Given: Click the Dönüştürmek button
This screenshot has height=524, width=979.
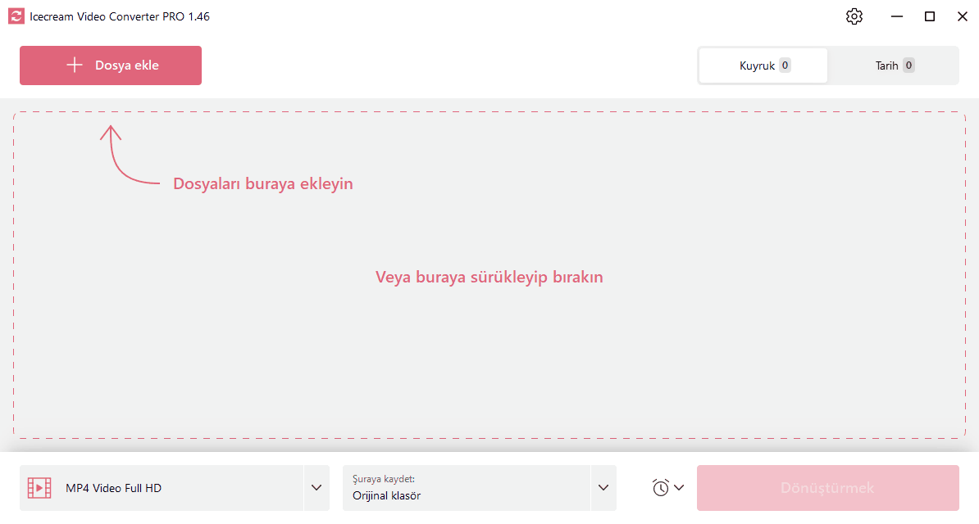Looking at the screenshot, I should click(x=828, y=488).
